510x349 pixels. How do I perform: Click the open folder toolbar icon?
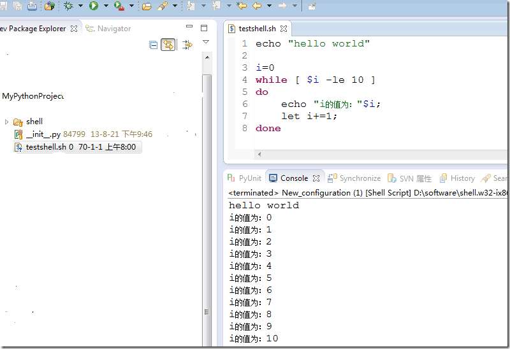point(147,6)
